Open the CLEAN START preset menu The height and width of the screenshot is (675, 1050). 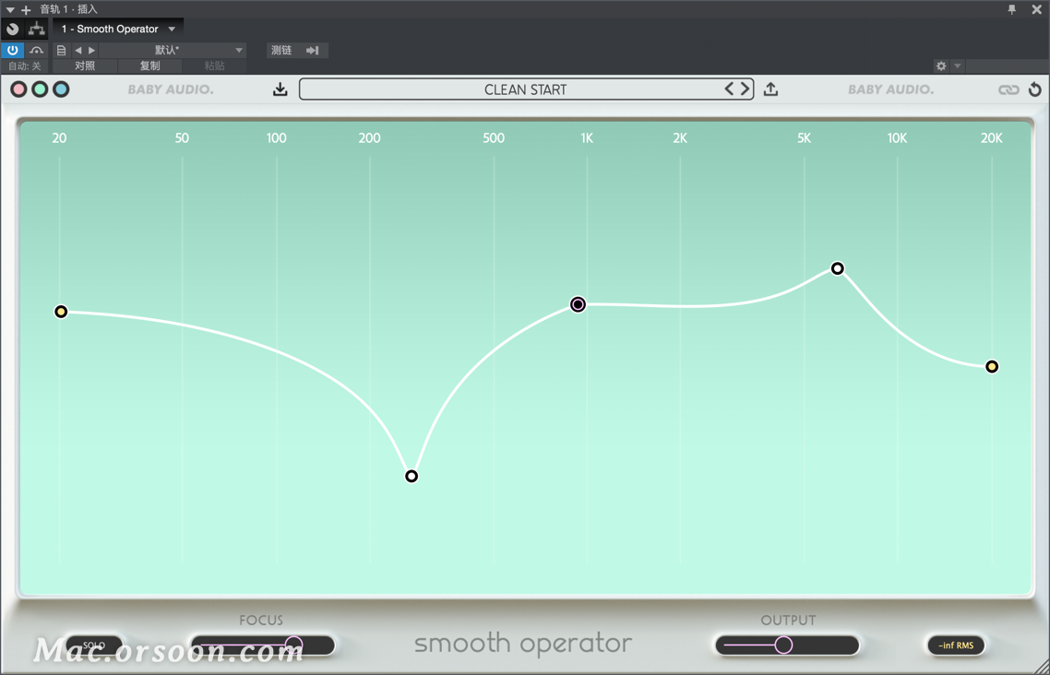tap(526, 89)
